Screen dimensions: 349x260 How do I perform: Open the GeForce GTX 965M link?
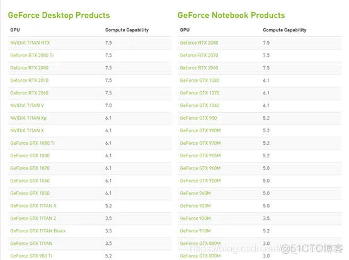pos(200,155)
